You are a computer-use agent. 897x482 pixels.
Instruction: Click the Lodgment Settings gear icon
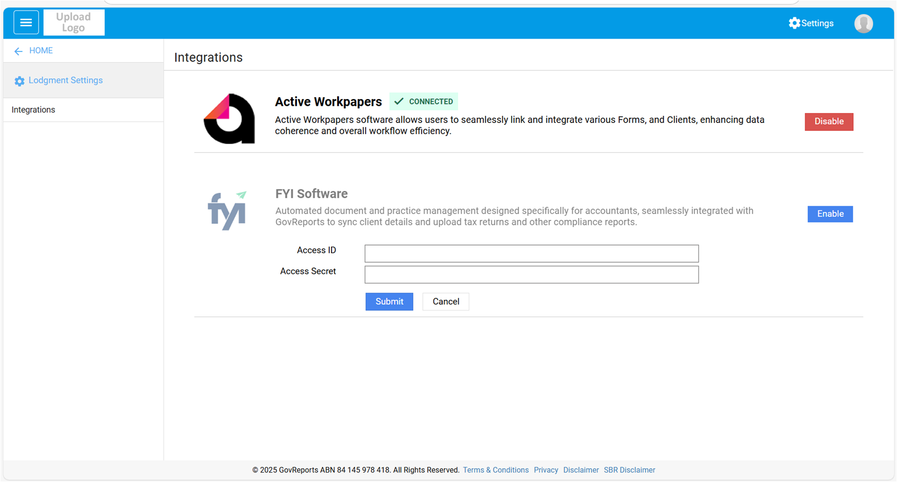(x=20, y=81)
